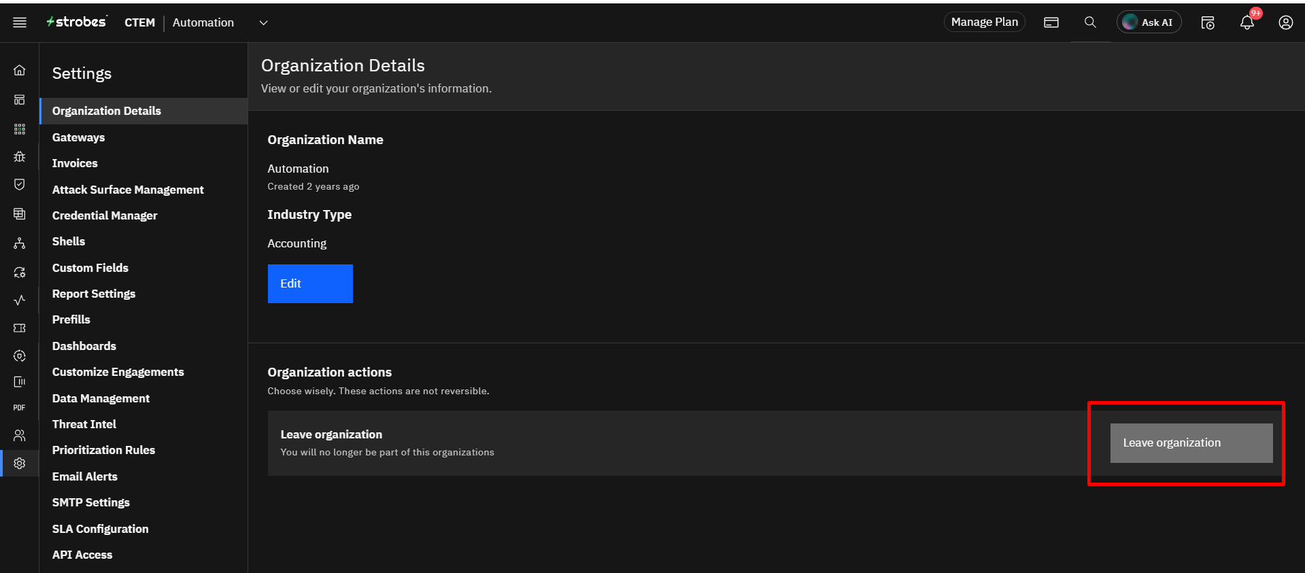Open the notifications bell

tap(1247, 23)
